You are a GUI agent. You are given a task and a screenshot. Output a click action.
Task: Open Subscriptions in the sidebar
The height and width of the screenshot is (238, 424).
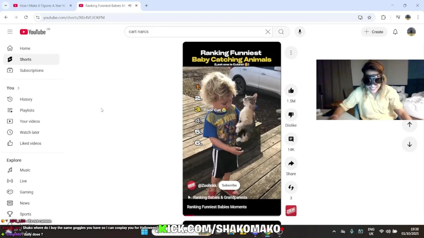coord(31,70)
